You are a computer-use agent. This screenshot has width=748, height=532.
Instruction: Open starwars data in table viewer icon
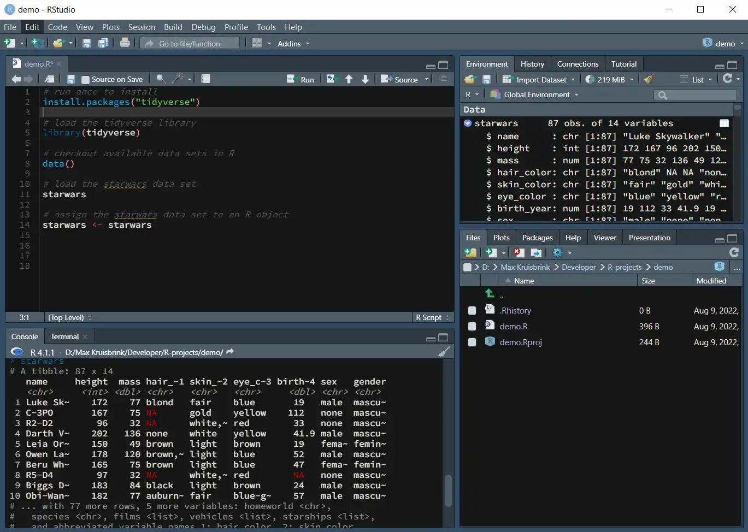click(x=724, y=123)
